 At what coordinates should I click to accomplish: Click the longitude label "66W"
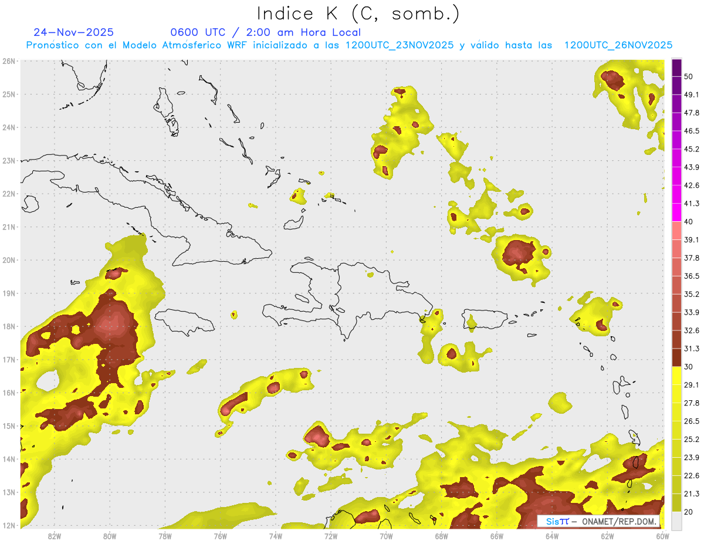click(496, 536)
